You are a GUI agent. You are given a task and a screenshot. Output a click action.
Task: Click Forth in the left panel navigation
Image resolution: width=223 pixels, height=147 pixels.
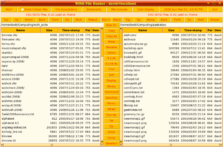point(55,20)
